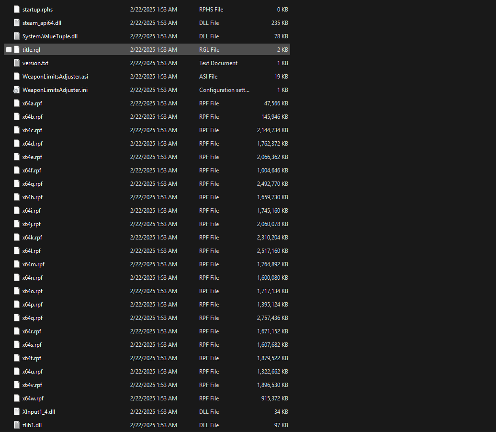Select the file name zlib1.dll
496x432 pixels.
32,425
